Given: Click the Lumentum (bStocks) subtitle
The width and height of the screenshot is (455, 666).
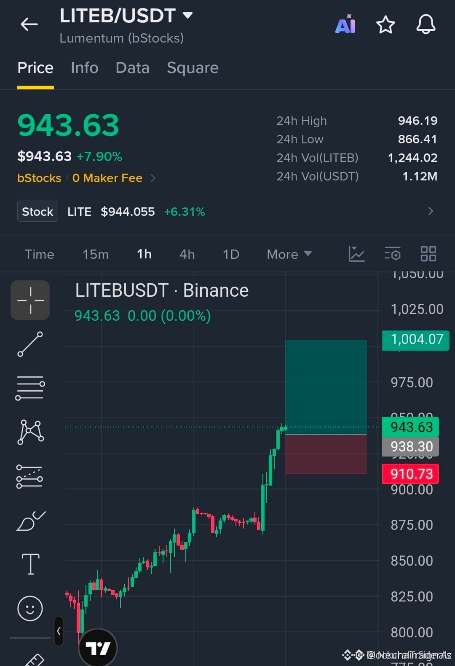Looking at the screenshot, I should point(122,38).
